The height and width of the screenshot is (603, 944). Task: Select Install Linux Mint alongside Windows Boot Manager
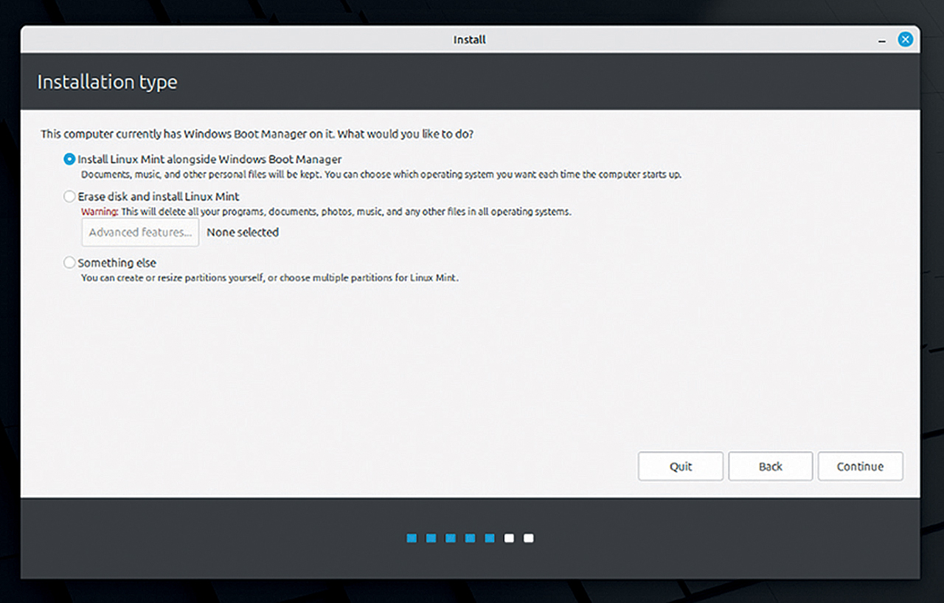[70, 159]
